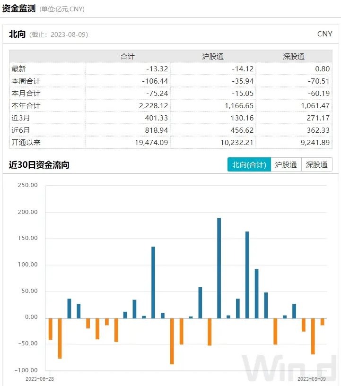The image size is (341, 386).
Task: Click the value 818.94
Action: point(157,130)
